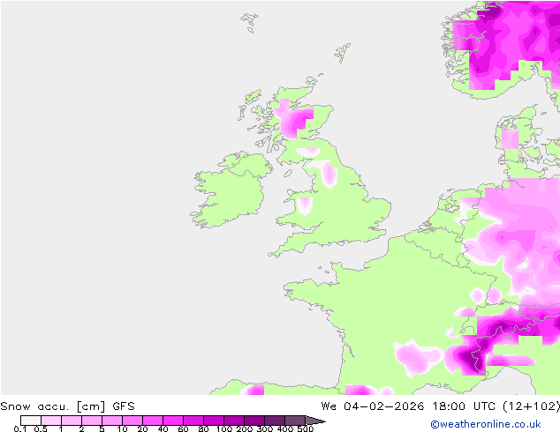
Task: Click the pink snow patch over Denmark
Action: pos(510,138)
